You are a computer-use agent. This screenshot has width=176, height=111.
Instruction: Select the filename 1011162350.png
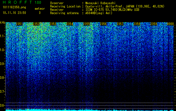coord(15,7)
